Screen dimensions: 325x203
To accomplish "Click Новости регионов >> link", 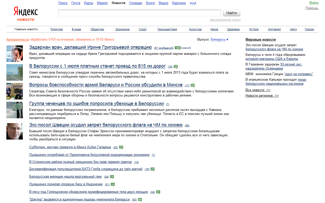I will point(262,96).
